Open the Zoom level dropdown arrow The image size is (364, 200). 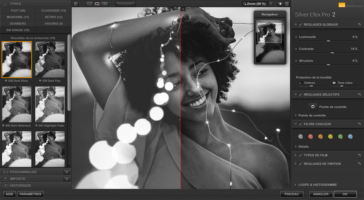coord(271,4)
